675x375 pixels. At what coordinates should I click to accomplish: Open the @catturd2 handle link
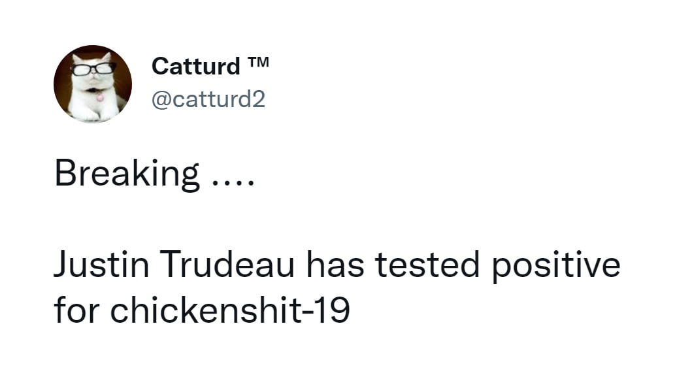tap(208, 99)
